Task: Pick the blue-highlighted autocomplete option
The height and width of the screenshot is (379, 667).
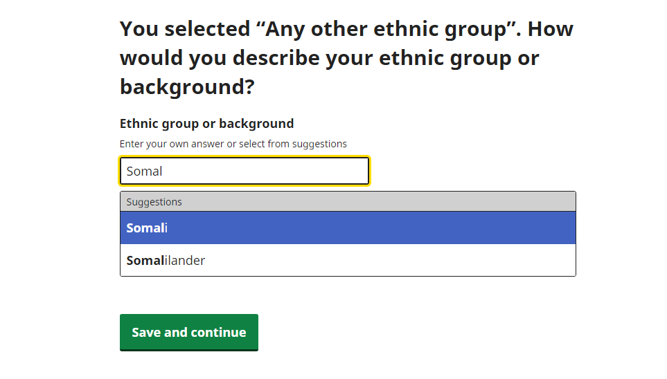Action: click(348, 228)
